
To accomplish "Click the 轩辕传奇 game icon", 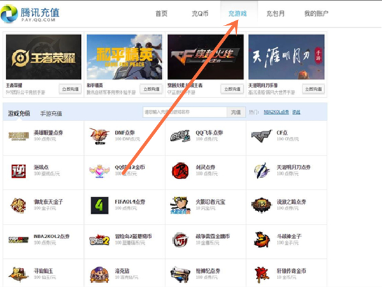I will [x=262, y=275].
